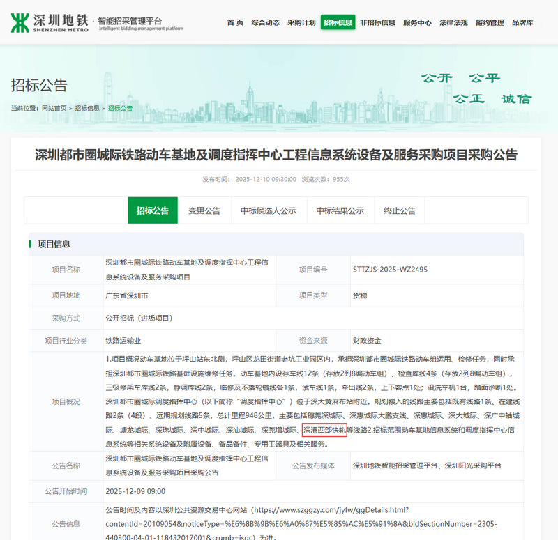
Task: Open the 非招标信息 navigation item
Action: (377, 23)
